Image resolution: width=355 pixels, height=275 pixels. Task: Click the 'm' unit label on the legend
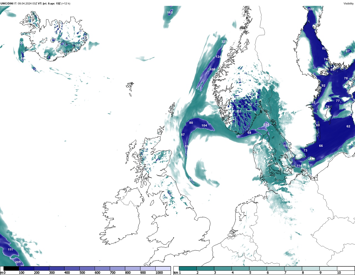(2, 273)
